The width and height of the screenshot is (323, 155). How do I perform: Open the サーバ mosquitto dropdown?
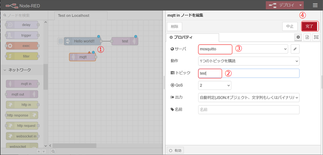243,49
